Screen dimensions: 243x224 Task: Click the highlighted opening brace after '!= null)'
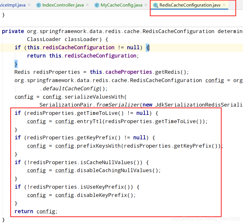point(148,48)
